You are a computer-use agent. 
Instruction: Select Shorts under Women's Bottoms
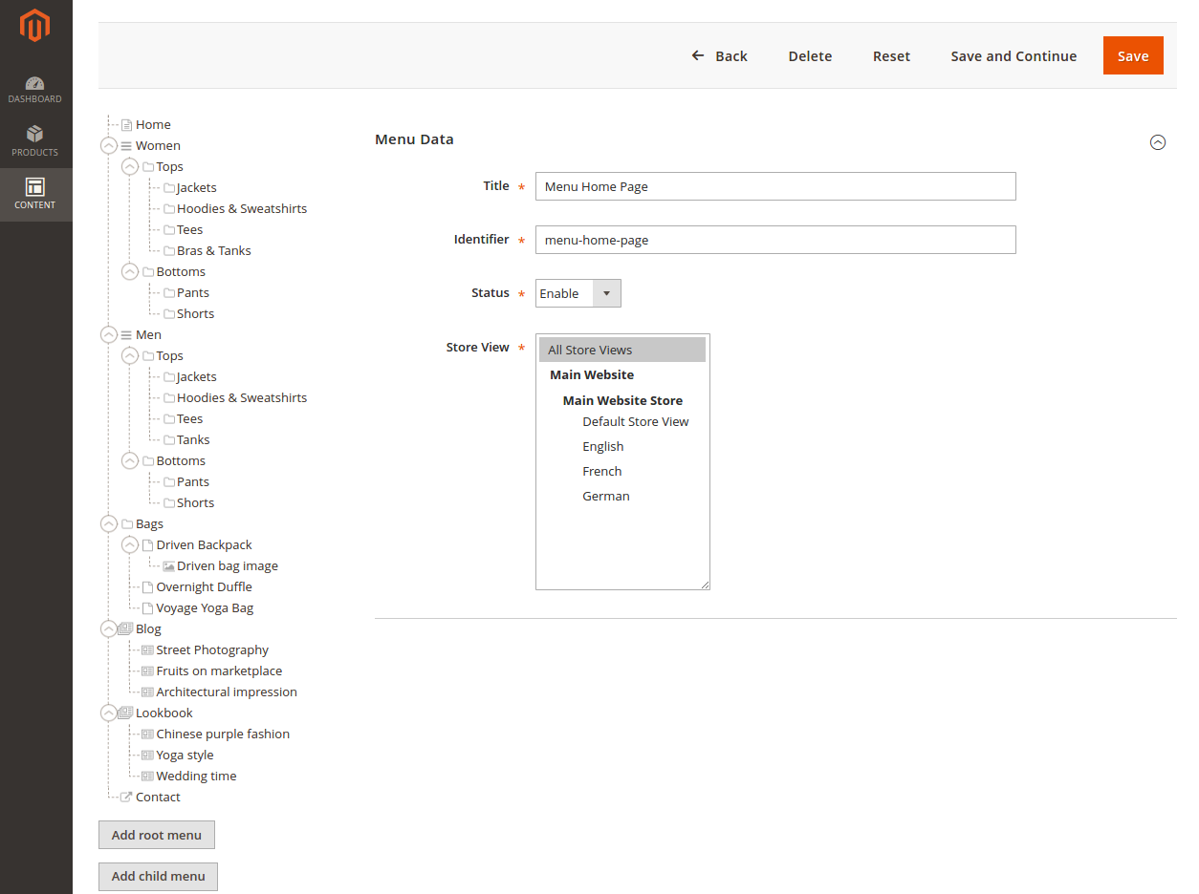click(x=196, y=314)
